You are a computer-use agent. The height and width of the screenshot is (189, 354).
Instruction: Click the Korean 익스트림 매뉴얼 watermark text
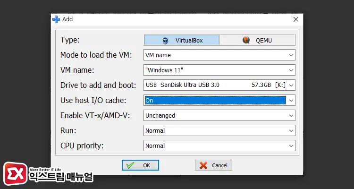point(61,177)
